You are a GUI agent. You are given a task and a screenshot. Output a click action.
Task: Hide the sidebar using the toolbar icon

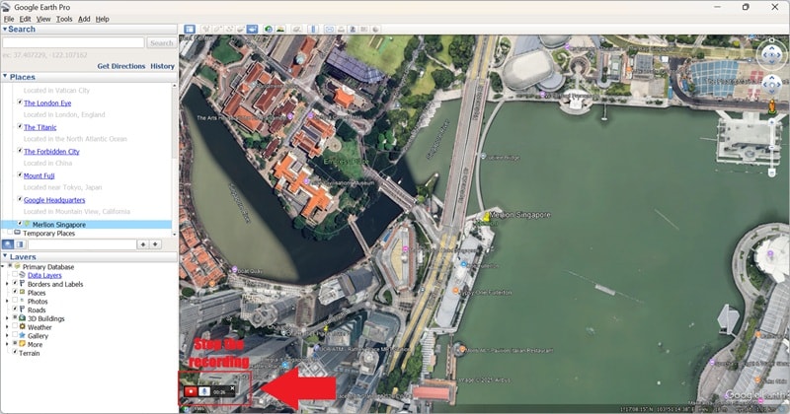click(190, 30)
